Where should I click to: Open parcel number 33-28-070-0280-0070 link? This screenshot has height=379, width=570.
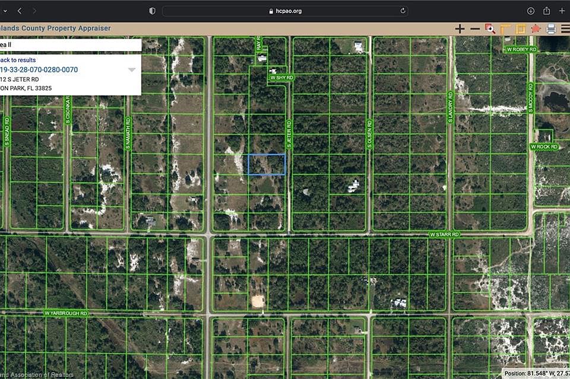pyautogui.click(x=39, y=70)
